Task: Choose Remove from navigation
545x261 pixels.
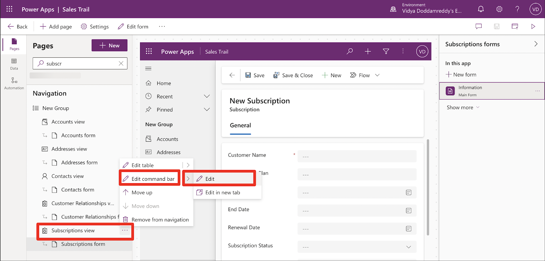Action: point(160,220)
